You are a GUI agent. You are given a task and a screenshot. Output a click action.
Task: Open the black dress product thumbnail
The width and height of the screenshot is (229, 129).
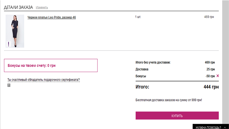(x=15, y=31)
